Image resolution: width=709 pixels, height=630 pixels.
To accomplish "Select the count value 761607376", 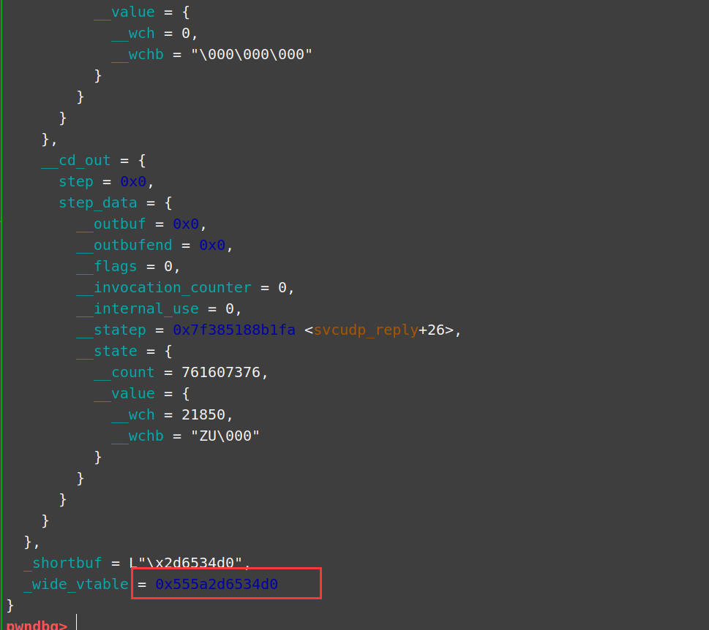I will point(221,373).
